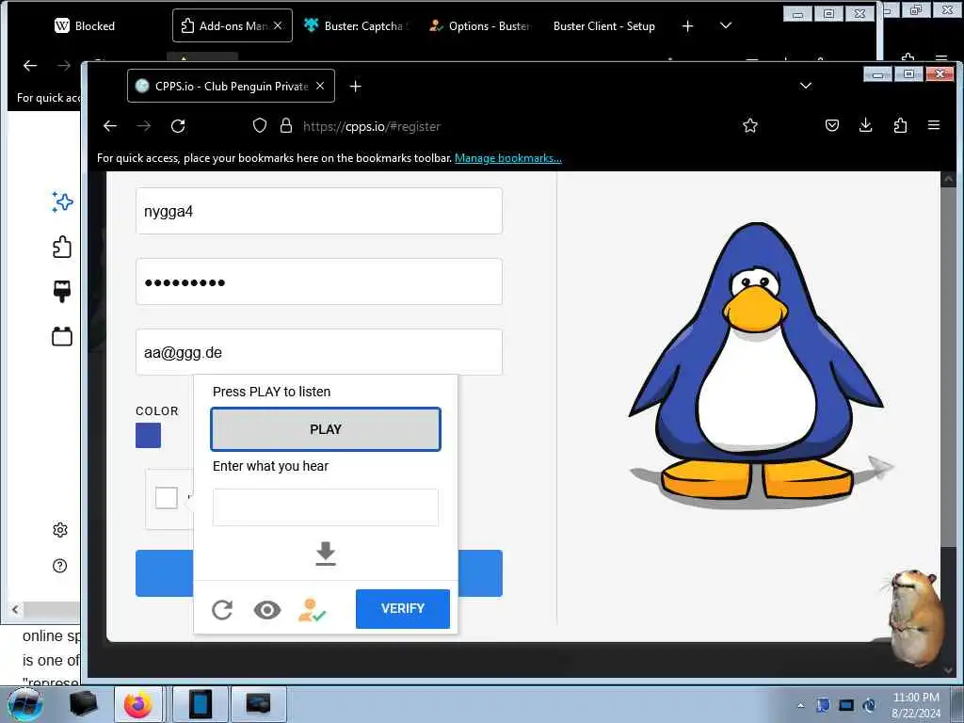Click the Enter what you hear box
The image size is (964, 723).
[325, 507]
